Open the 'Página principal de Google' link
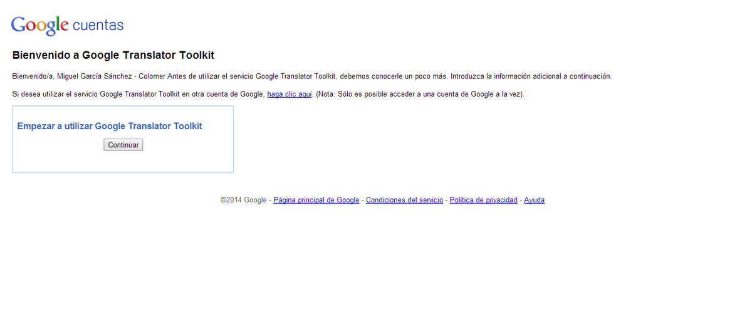Screen dimensions: 752x336 (316, 200)
